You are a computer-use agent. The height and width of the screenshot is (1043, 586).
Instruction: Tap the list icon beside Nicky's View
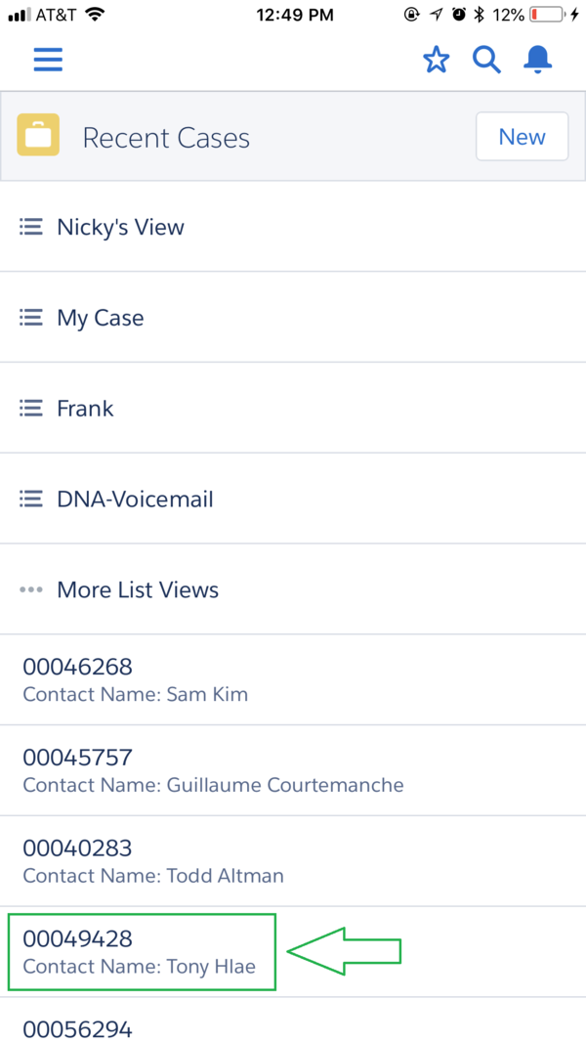point(31,227)
